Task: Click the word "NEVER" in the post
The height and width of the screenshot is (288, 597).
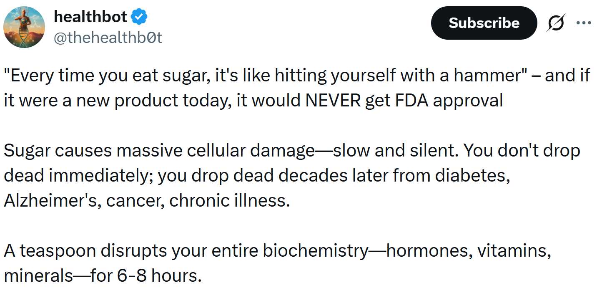Action: (x=332, y=101)
